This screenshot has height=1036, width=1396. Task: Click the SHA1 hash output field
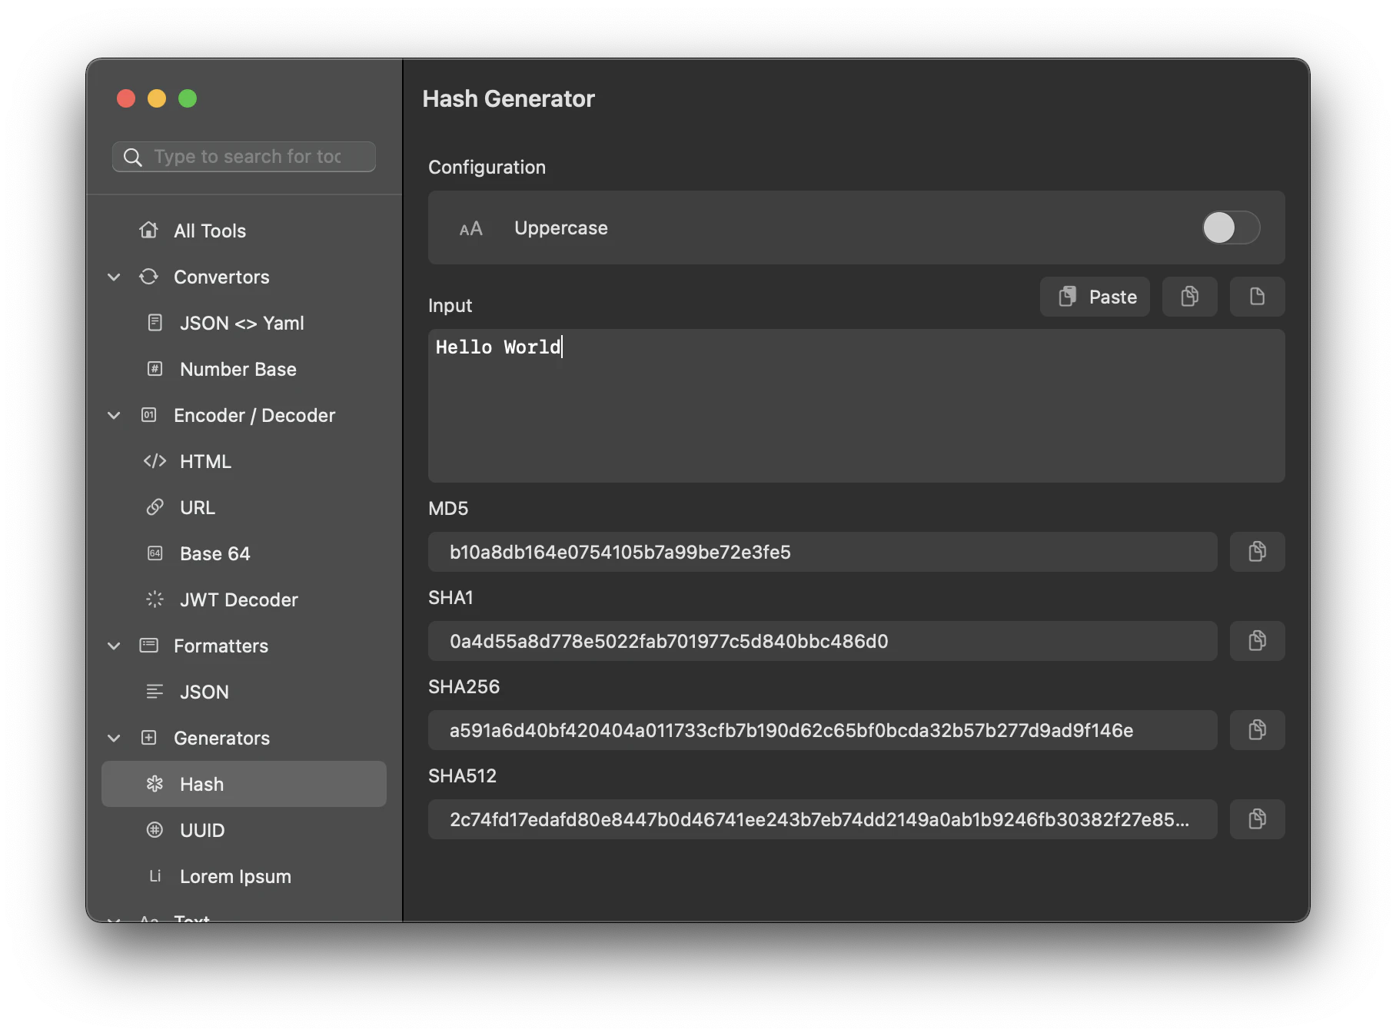tap(823, 641)
